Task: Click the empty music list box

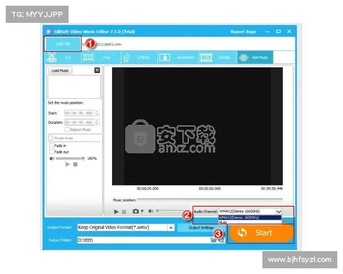Action: pyautogui.click(x=74, y=87)
